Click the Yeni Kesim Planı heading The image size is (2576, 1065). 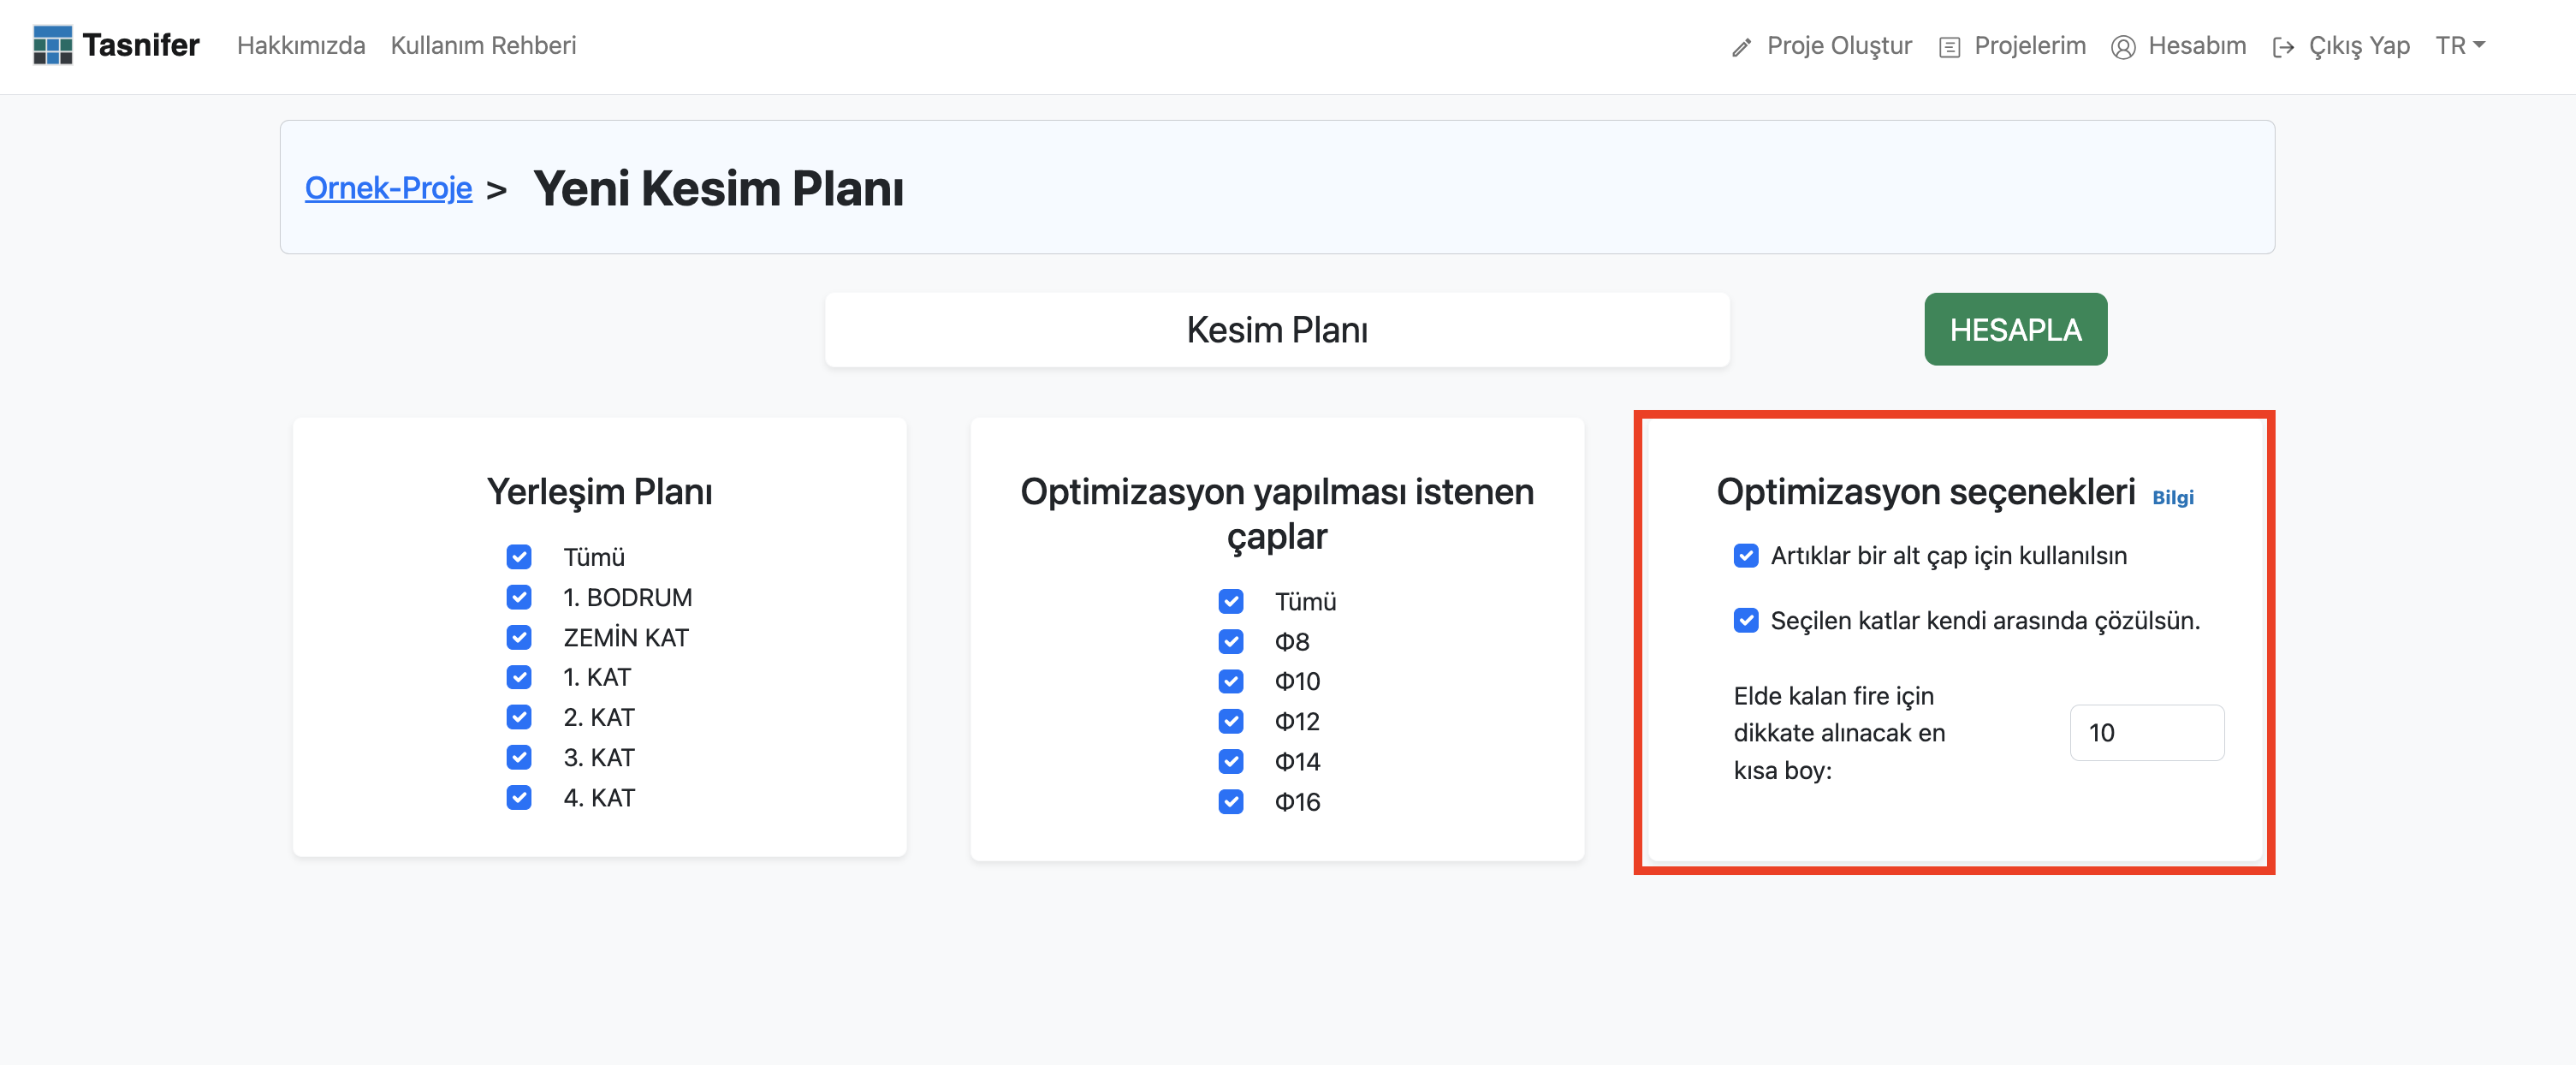pyautogui.click(x=718, y=188)
